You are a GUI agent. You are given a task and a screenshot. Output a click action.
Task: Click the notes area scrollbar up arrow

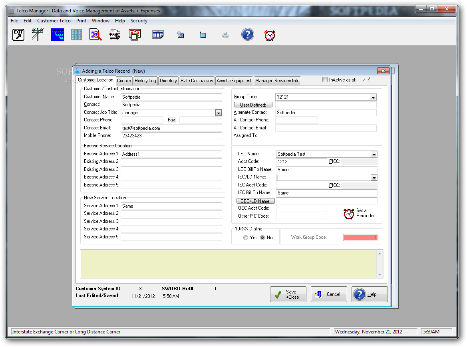pos(380,254)
